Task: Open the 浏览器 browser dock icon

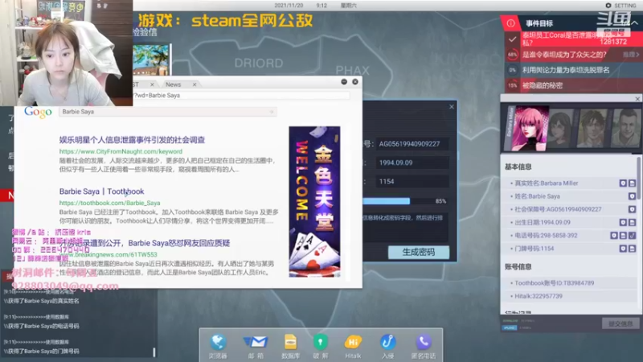Action: [x=218, y=343]
